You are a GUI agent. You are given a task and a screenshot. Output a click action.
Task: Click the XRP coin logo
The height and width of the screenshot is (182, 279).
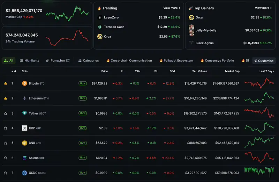(24, 128)
